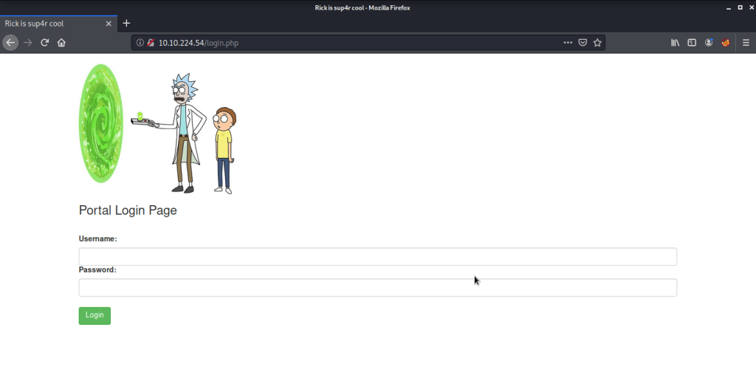Open Firefox account menu
Image resolution: width=756 pixels, height=392 pixels.
point(709,43)
